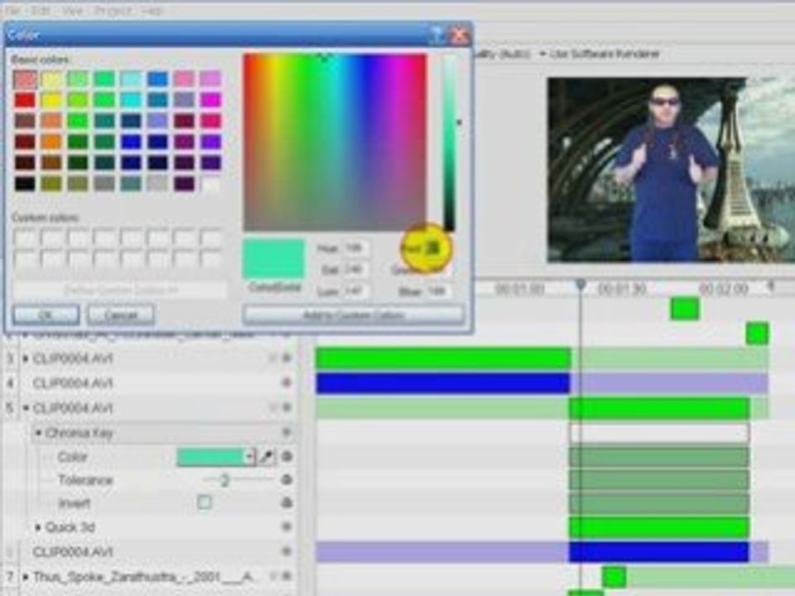Toggle visibility eye on track 5 CLIP0004.AVI

pos(287,407)
